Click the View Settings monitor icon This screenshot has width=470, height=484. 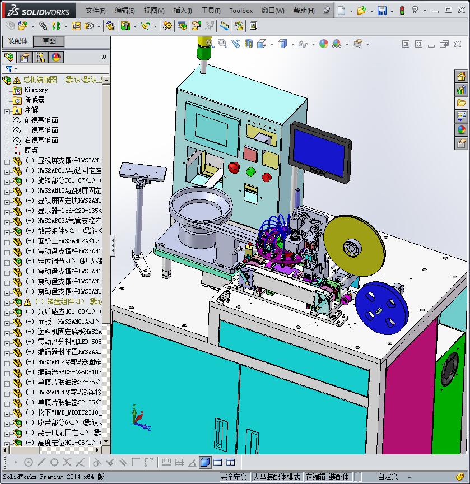click(x=357, y=44)
